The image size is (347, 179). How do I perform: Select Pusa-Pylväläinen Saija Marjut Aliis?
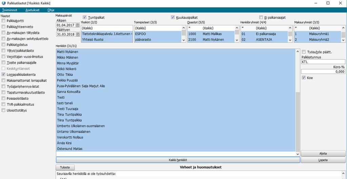(x=176, y=86)
